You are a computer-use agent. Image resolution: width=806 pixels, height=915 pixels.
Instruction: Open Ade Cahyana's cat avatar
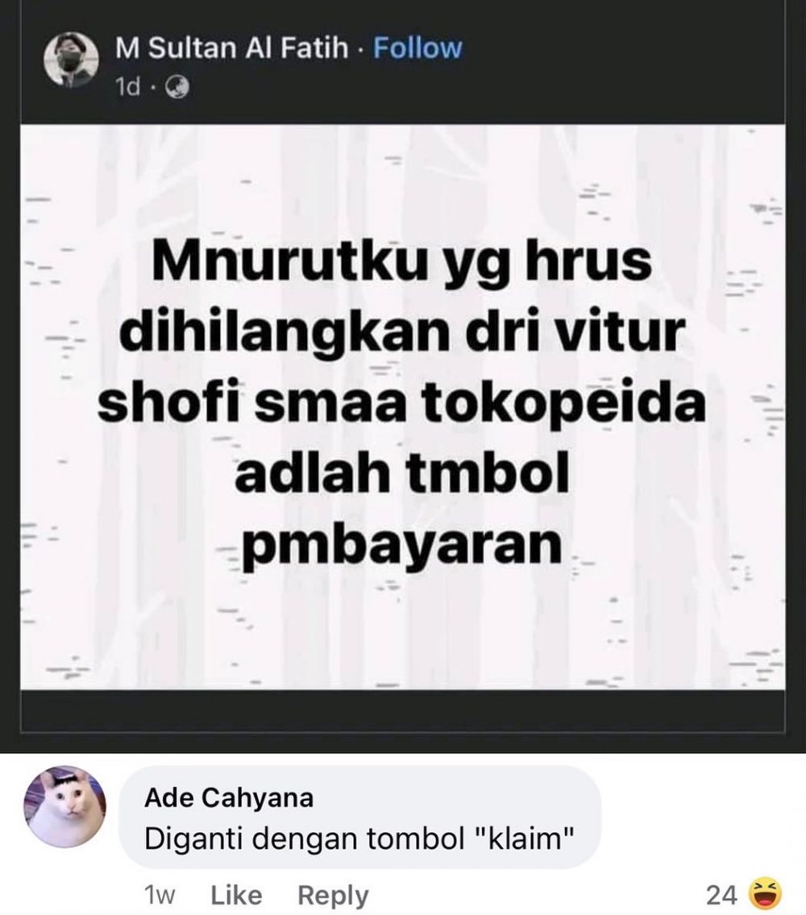64,808
